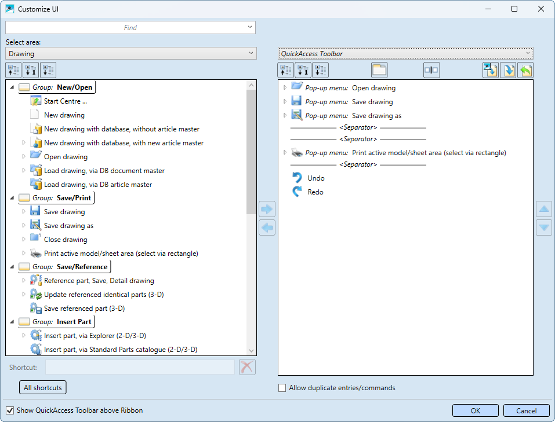
Task: Click the new pop-up menu folder icon
Action: 379,70
